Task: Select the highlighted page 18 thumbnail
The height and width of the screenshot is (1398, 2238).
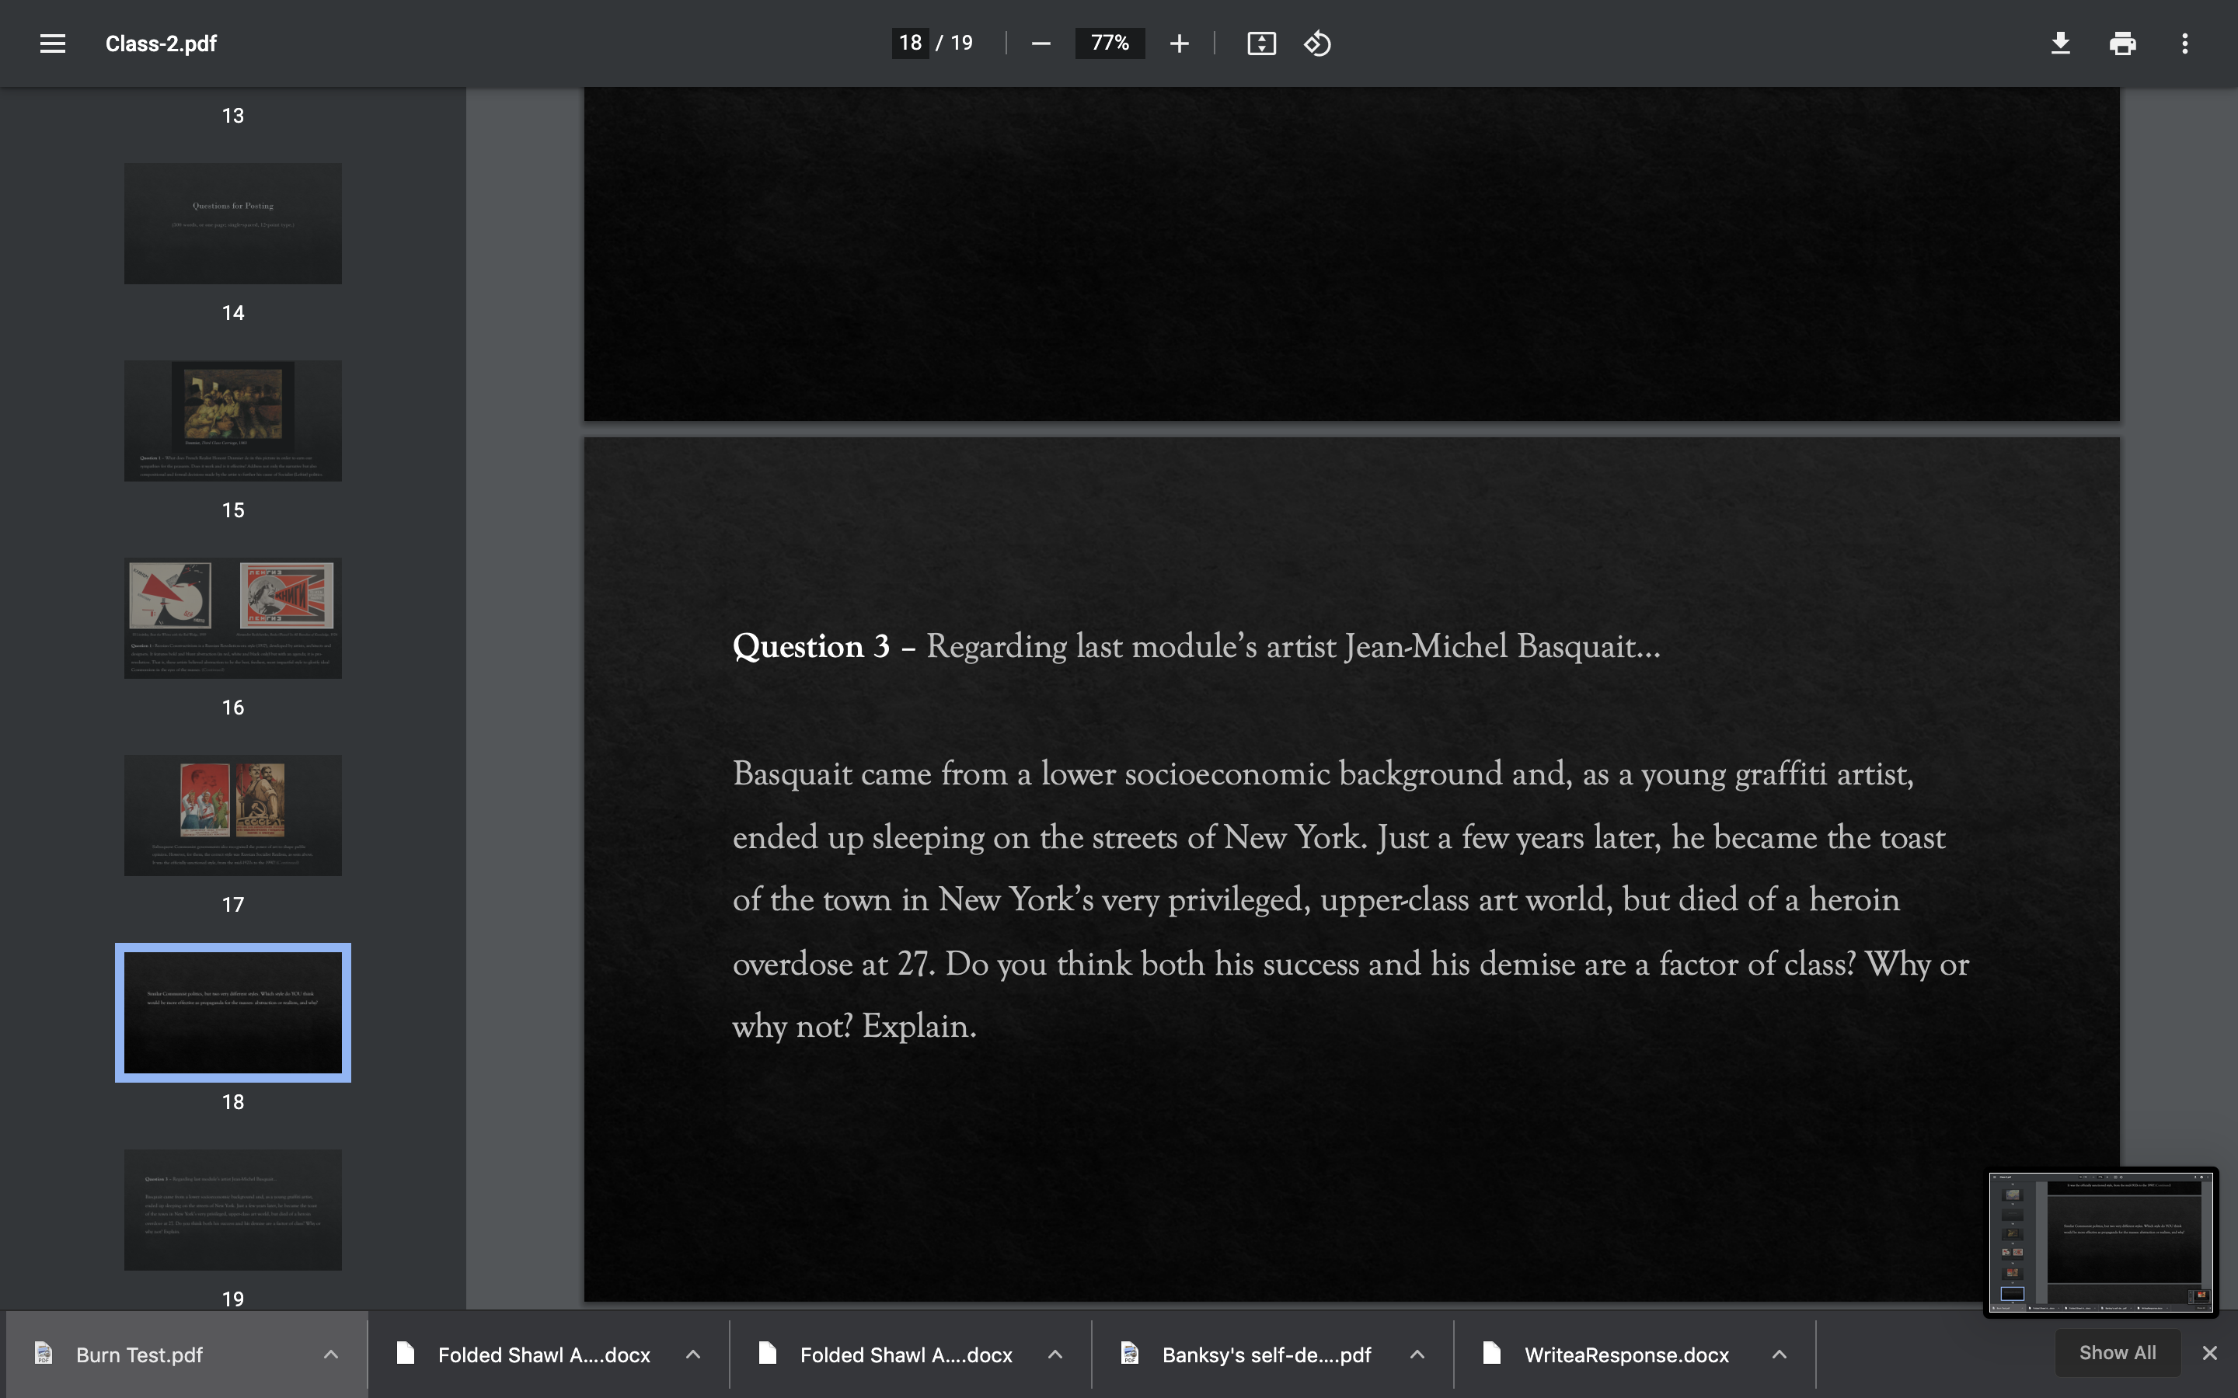Action: tap(233, 1013)
